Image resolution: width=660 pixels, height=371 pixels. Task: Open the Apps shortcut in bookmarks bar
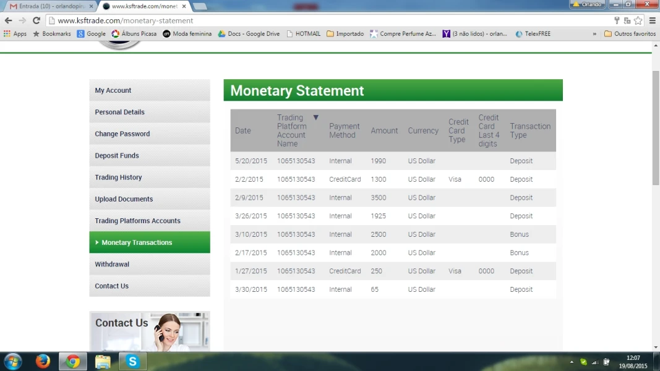[x=15, y=34]
